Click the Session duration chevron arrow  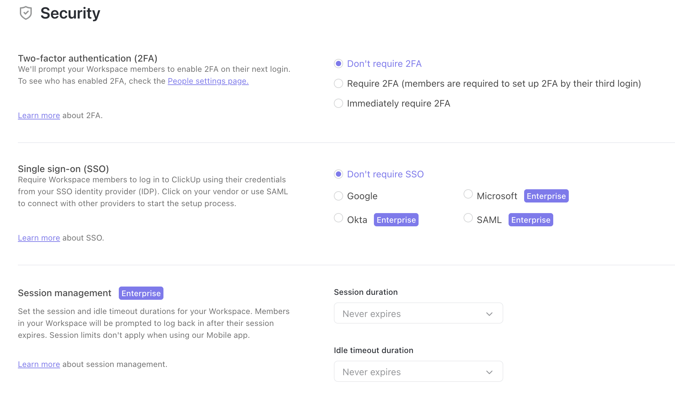click(x=489, y=314)
